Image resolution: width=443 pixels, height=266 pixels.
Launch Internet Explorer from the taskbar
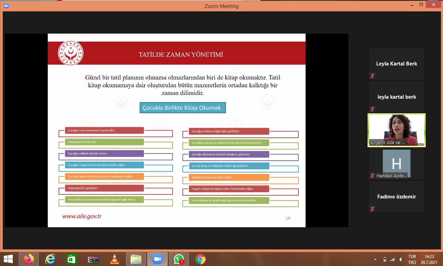pos(50,259)
